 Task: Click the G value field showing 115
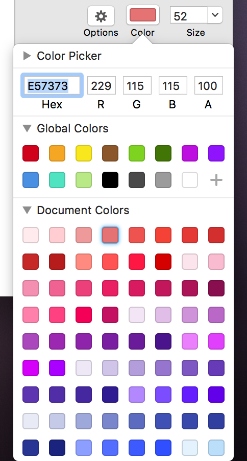[x=137, y=85]
